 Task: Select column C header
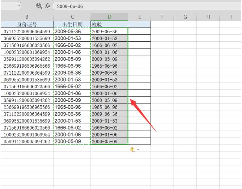tap(72, 17)
